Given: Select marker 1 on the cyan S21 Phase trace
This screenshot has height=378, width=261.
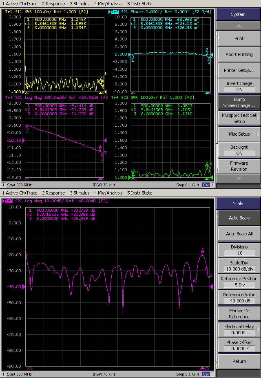Looking at the screenshot, I should tap(133, 56).
